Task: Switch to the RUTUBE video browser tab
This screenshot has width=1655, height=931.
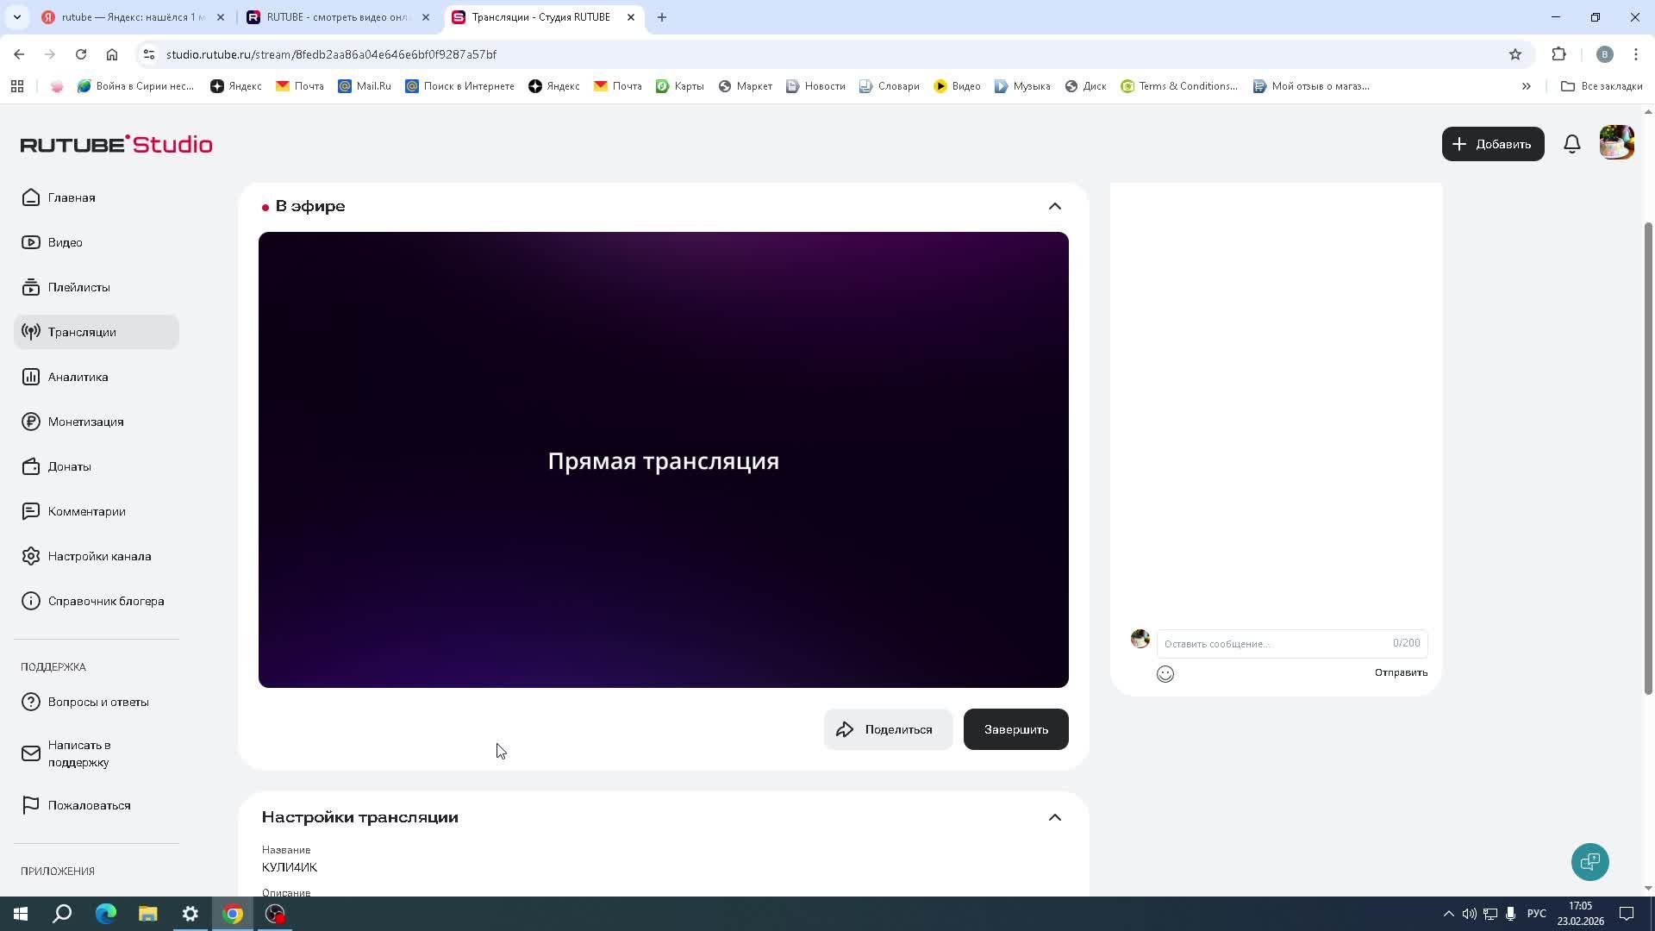Action: (336, 17)
